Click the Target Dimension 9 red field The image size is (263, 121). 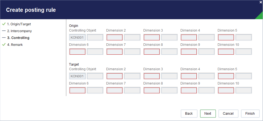tap(189, 90)
